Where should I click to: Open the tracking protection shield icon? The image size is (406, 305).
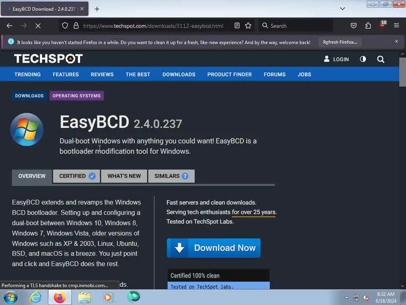[65, 26]
